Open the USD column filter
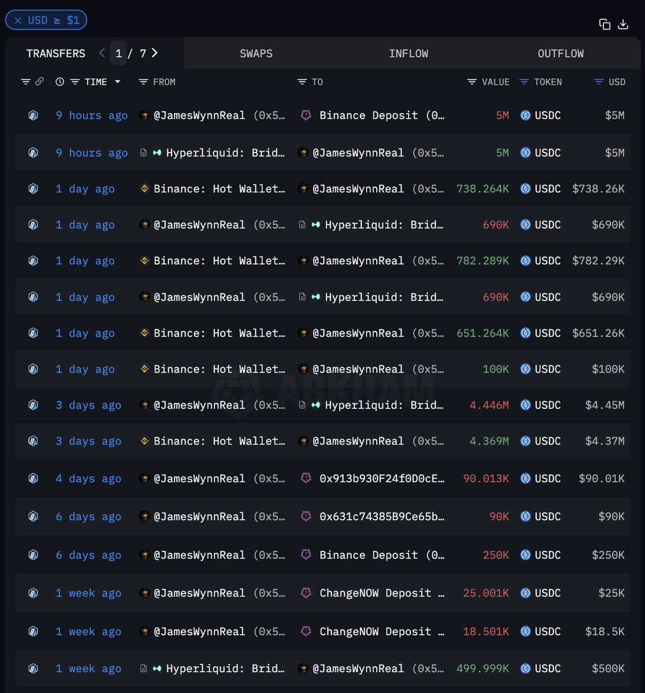 (599, 82)
